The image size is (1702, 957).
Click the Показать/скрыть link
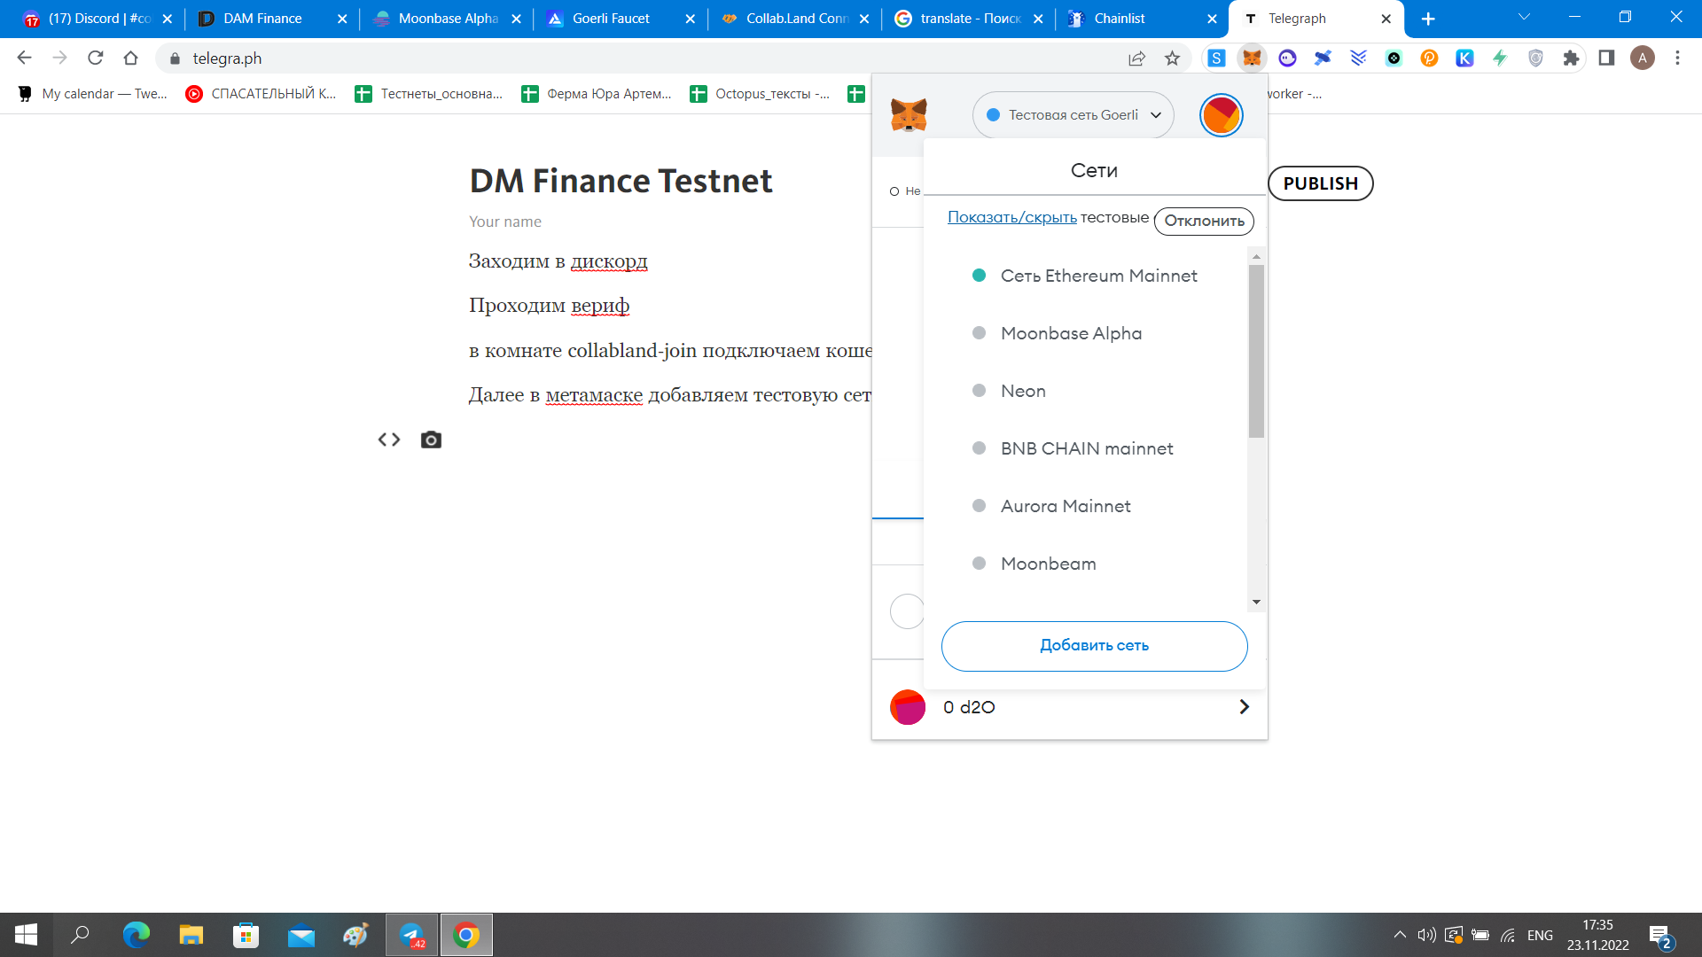point(1011,217)
